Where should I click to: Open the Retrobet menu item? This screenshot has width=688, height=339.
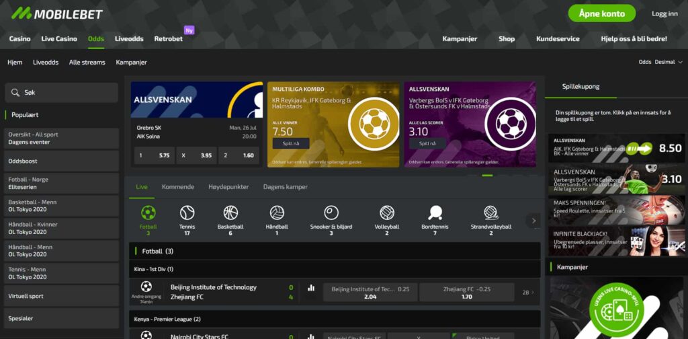169,38
